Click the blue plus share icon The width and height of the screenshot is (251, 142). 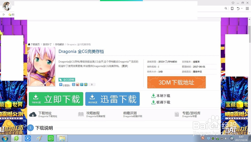60,84
